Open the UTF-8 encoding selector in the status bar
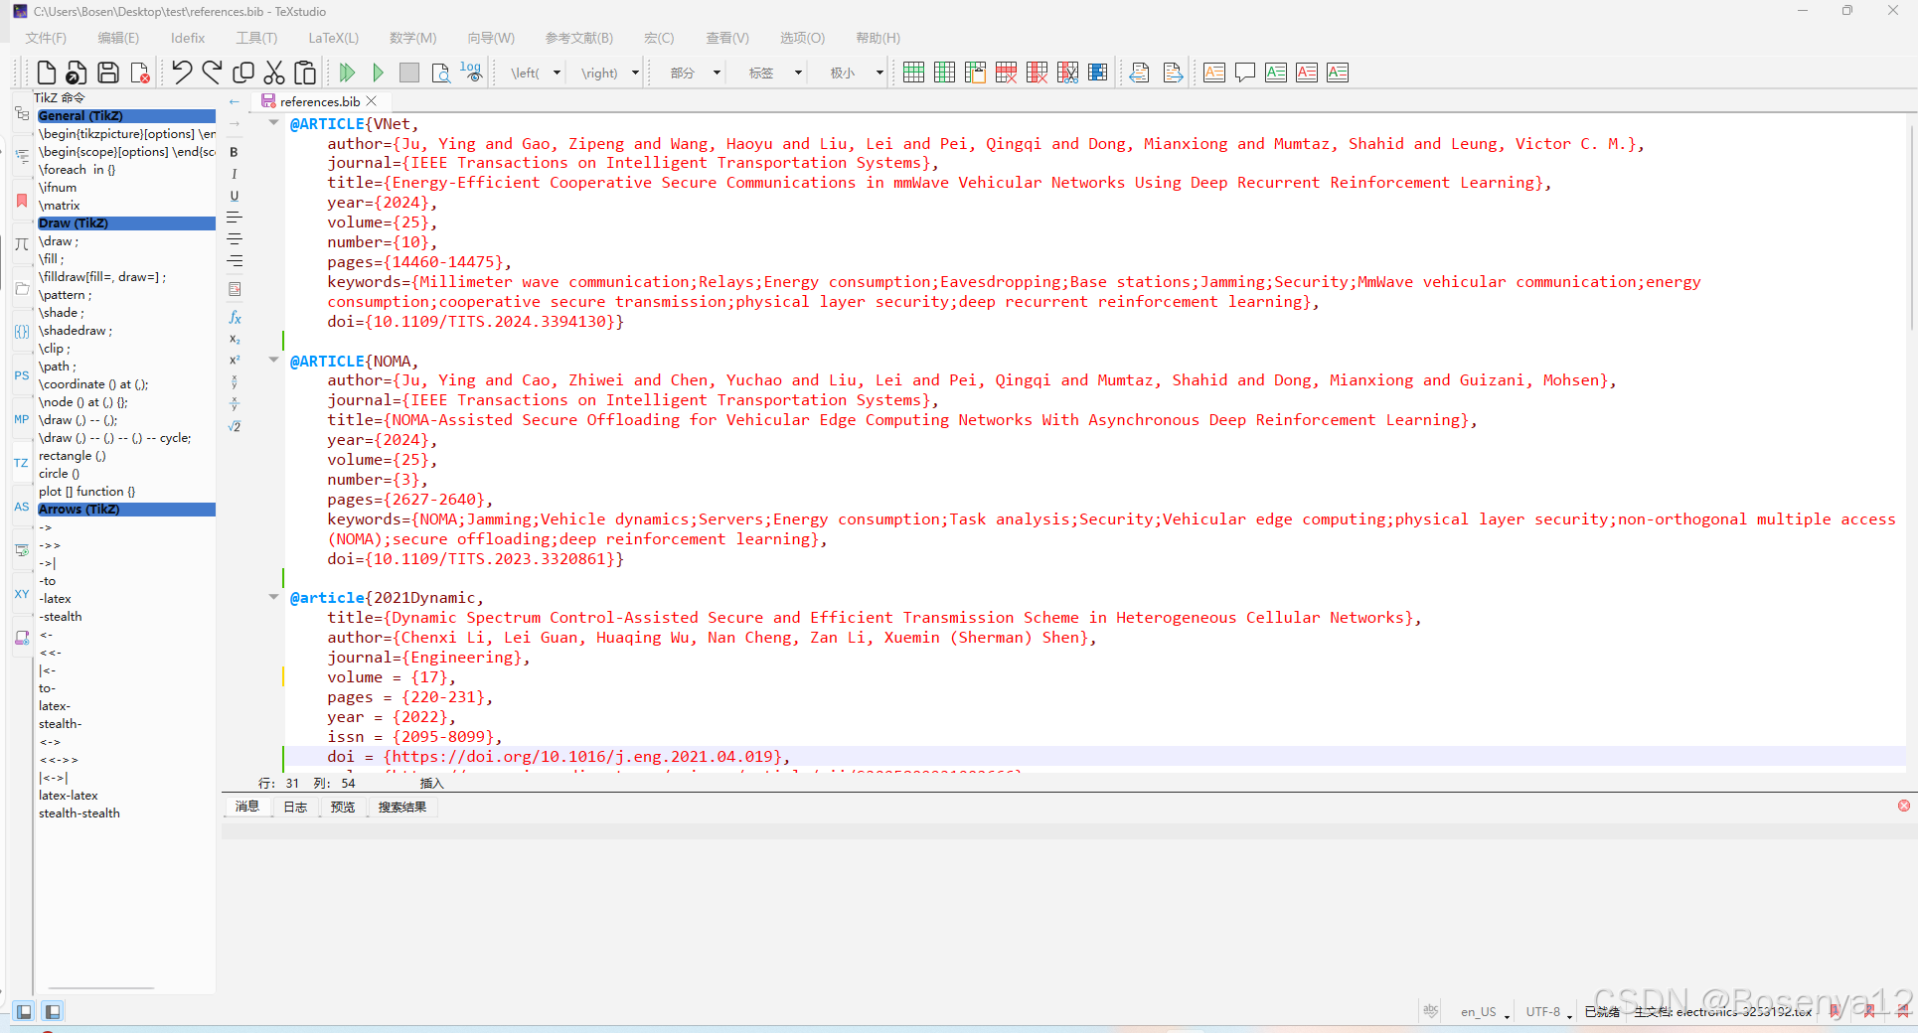 pos(1549,1011)
